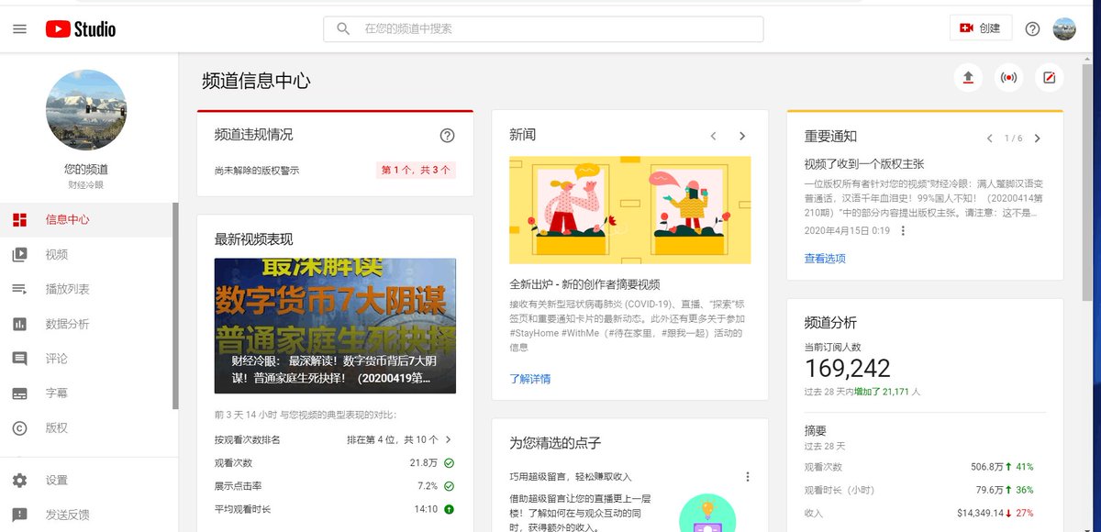This screenshot has height=532, width=1101.
Task: Open account avatar in top right
Action: [1064, 28]
